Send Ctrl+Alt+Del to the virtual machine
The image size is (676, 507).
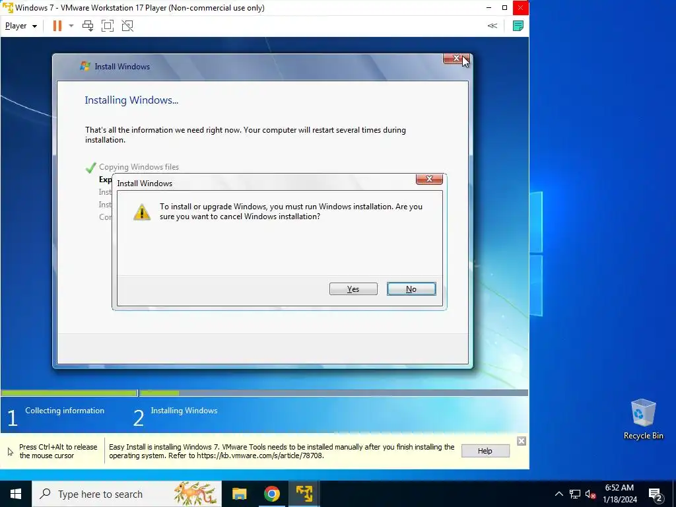[x=88, y=26]
